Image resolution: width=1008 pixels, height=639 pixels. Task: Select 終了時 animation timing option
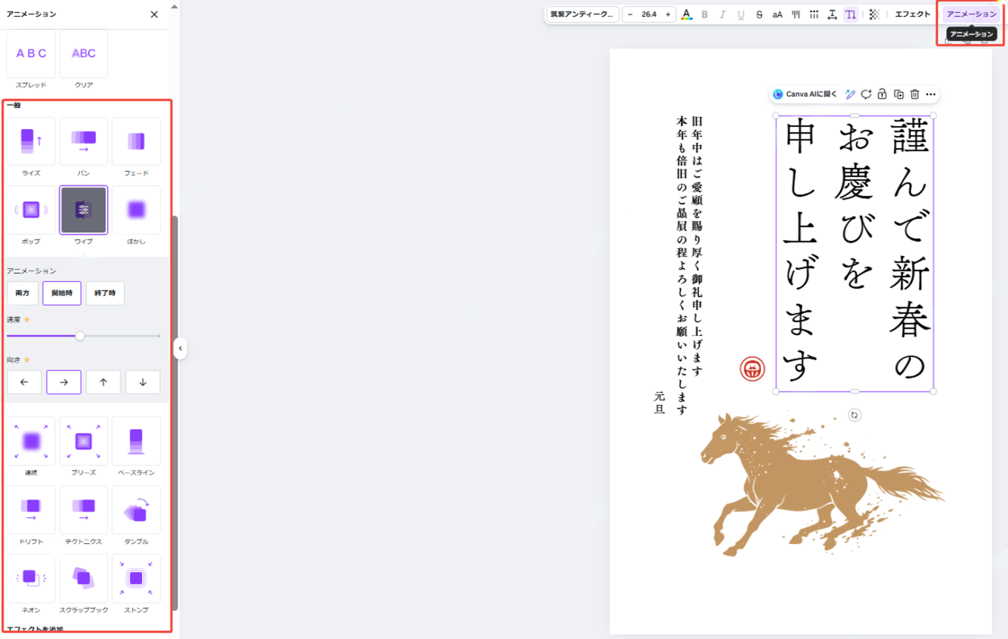[x=105, y=293]
